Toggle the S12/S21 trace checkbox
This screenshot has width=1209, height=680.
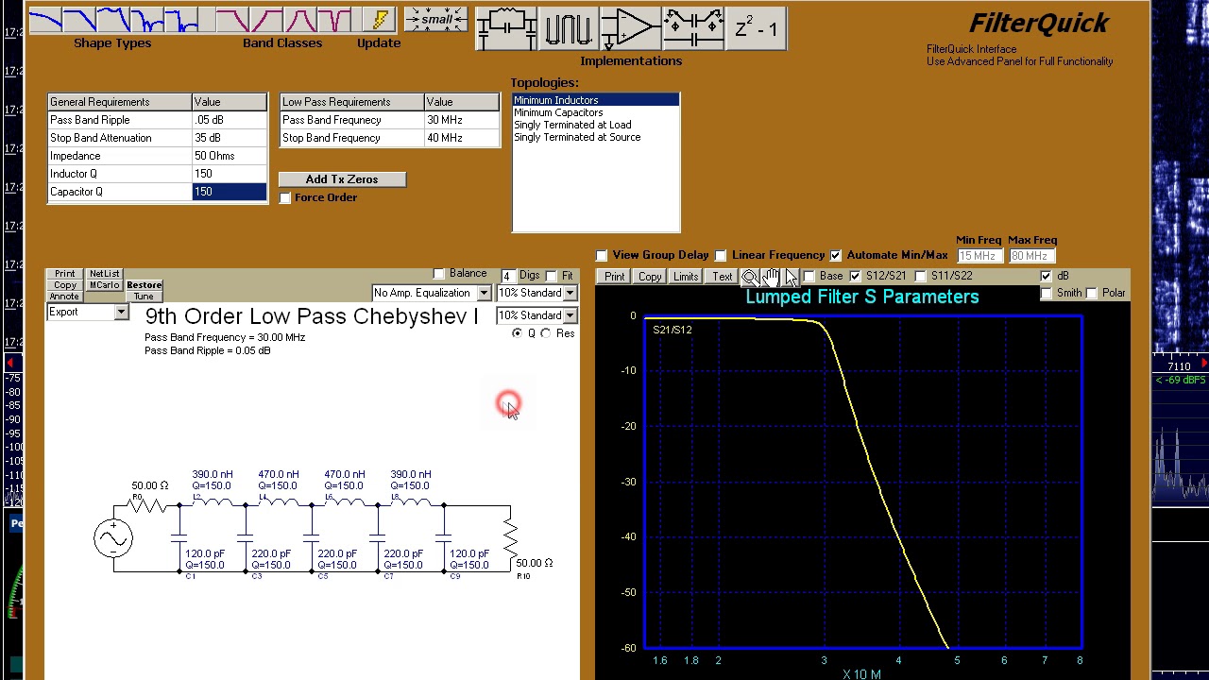pyautogui.click(x=856, y=276)
